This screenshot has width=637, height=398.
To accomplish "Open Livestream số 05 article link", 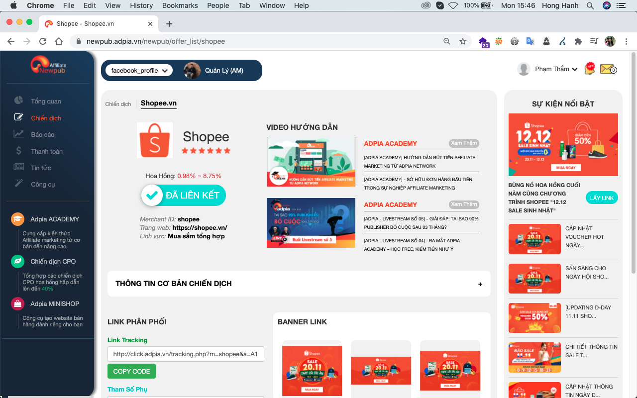I will (x=421, y=223).
